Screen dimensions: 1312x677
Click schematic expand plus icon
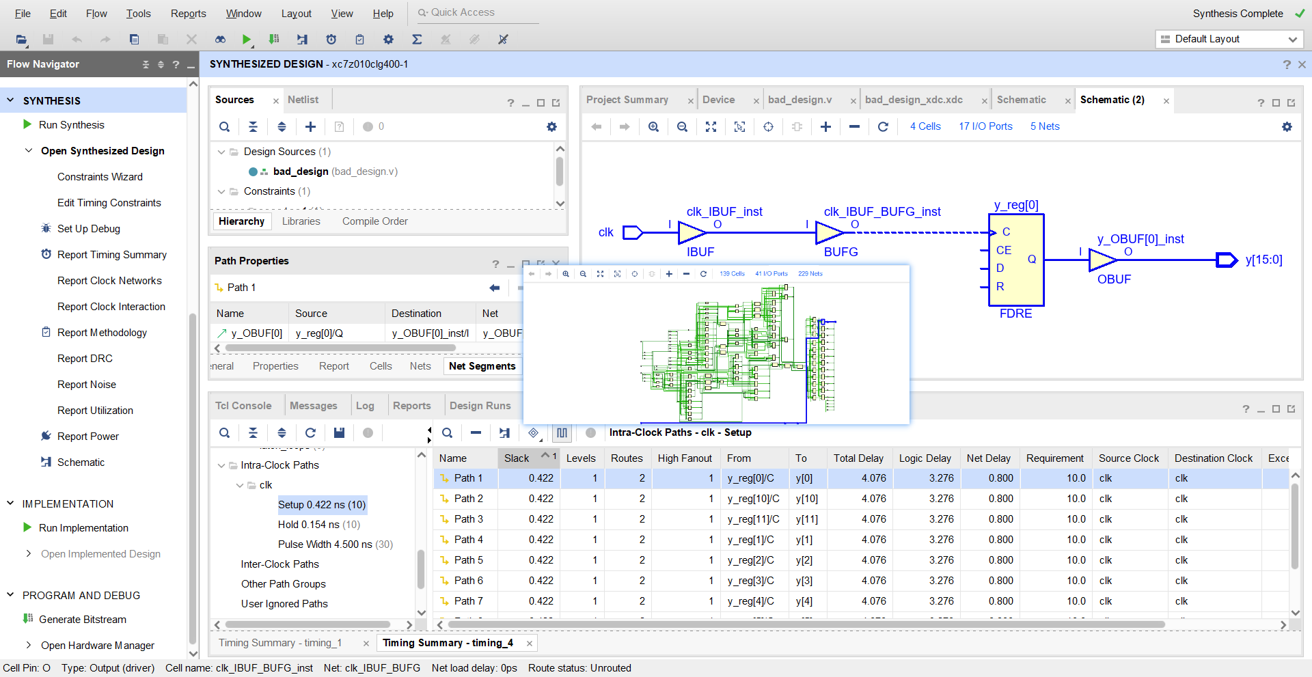pyautogui.click(x=825, y=126)
